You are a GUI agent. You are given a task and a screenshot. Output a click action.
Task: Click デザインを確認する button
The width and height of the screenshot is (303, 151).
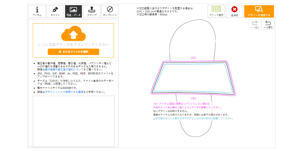[x=259, y=11]
